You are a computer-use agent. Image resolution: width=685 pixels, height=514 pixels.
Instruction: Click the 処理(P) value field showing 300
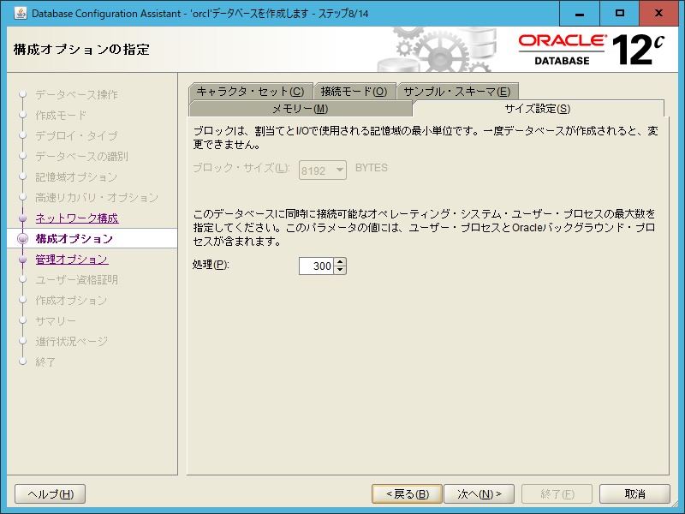coord(316,266)
